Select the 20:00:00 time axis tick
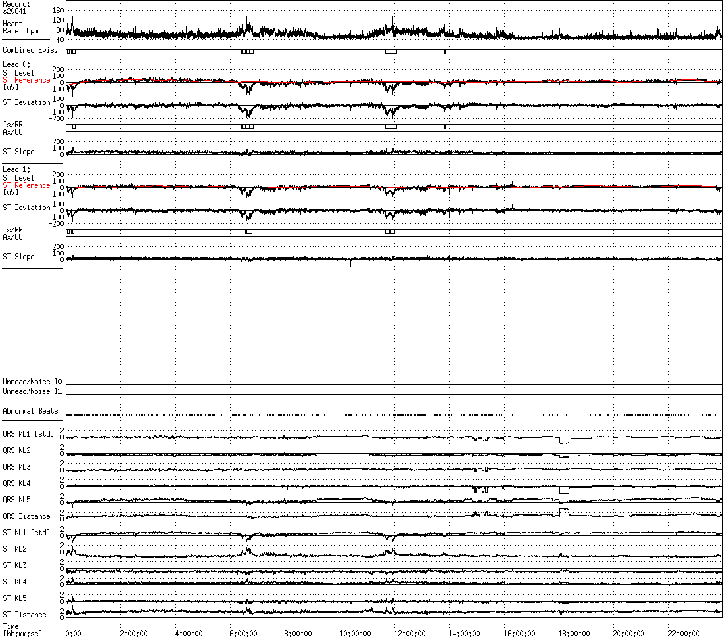The image size is (723, 637). (x=628, y=633)
